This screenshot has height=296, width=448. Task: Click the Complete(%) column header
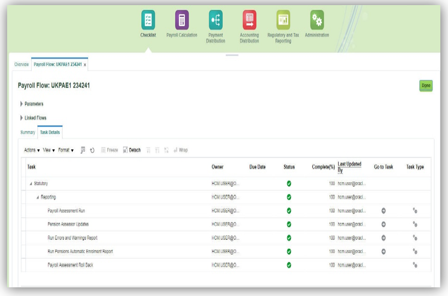pos(323,167)
